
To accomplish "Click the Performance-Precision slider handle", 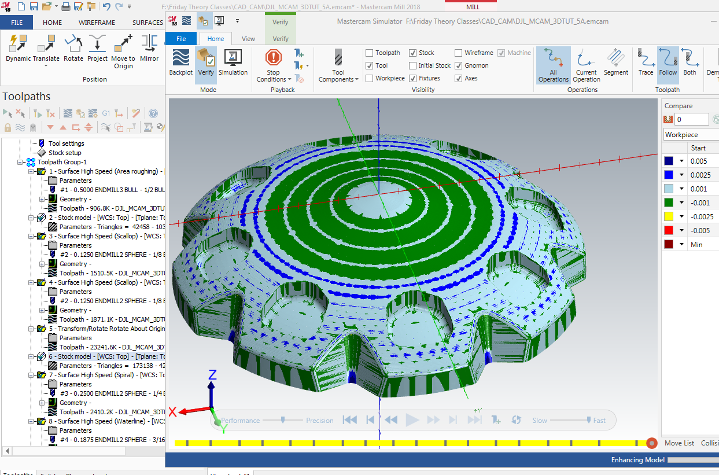I will point(283,419).
